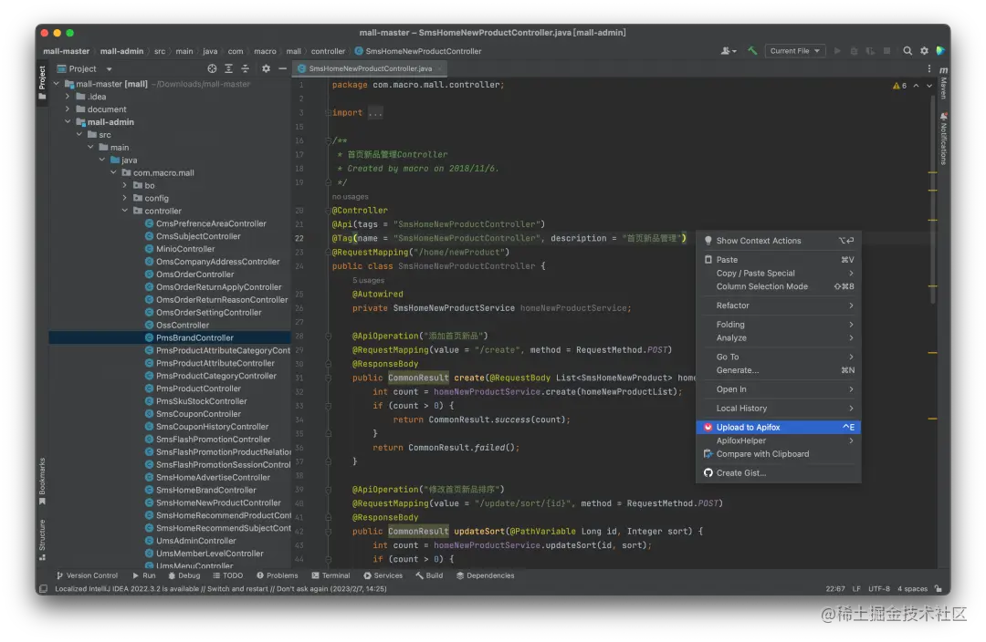
Task: Click the green Build project hammer icon
Action: tap(752, 51)
